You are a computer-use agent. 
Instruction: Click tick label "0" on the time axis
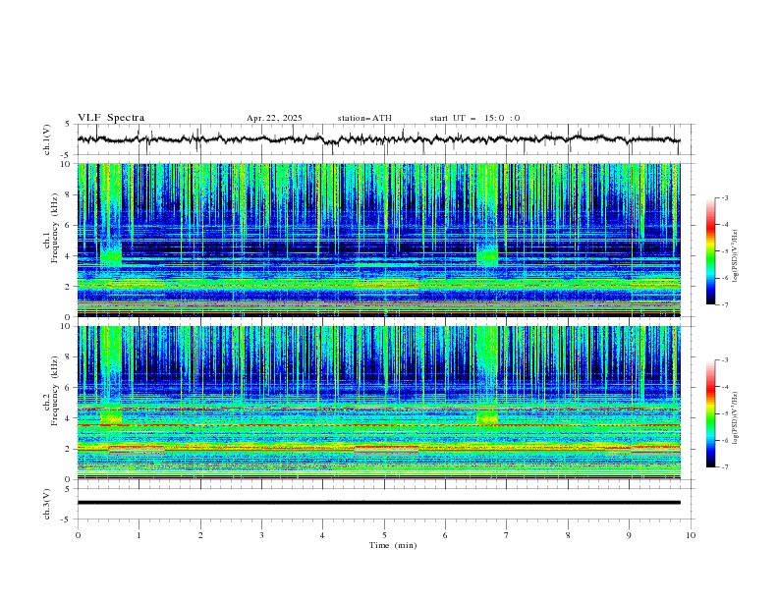(78, 535)
